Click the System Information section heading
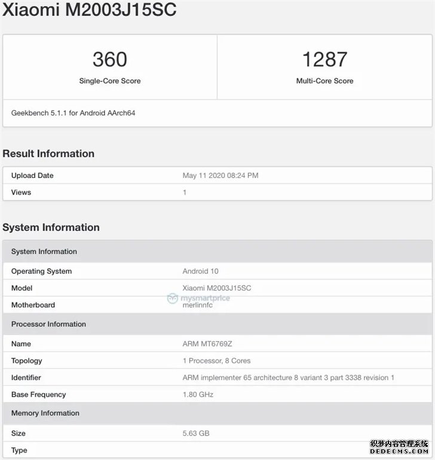435x460 pixels. click(x=51, y=227)
